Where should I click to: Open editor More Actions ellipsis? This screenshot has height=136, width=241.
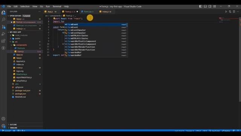pyautogui.click(x=238, y=12)
